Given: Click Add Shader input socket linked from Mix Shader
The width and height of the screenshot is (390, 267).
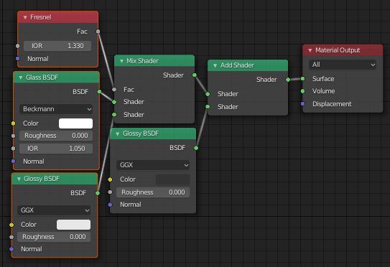Looking at the screenshot, I should tap(208, 94).
